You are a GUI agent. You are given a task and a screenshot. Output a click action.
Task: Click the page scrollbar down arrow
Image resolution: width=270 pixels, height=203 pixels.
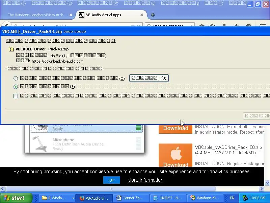coord(267,183)
